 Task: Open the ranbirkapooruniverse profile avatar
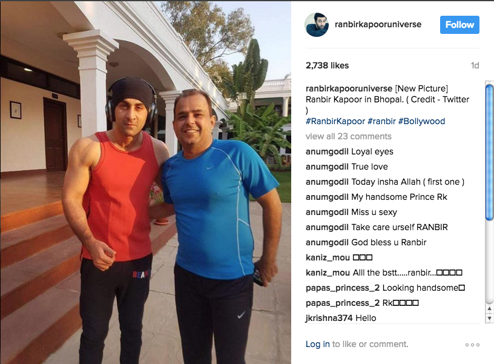click(317, 25)
